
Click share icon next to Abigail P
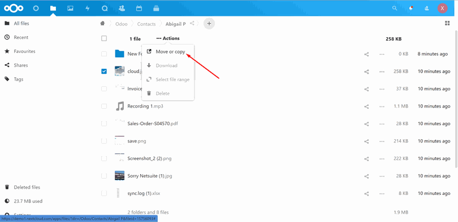pyautogui.click(x=192, y=23)
